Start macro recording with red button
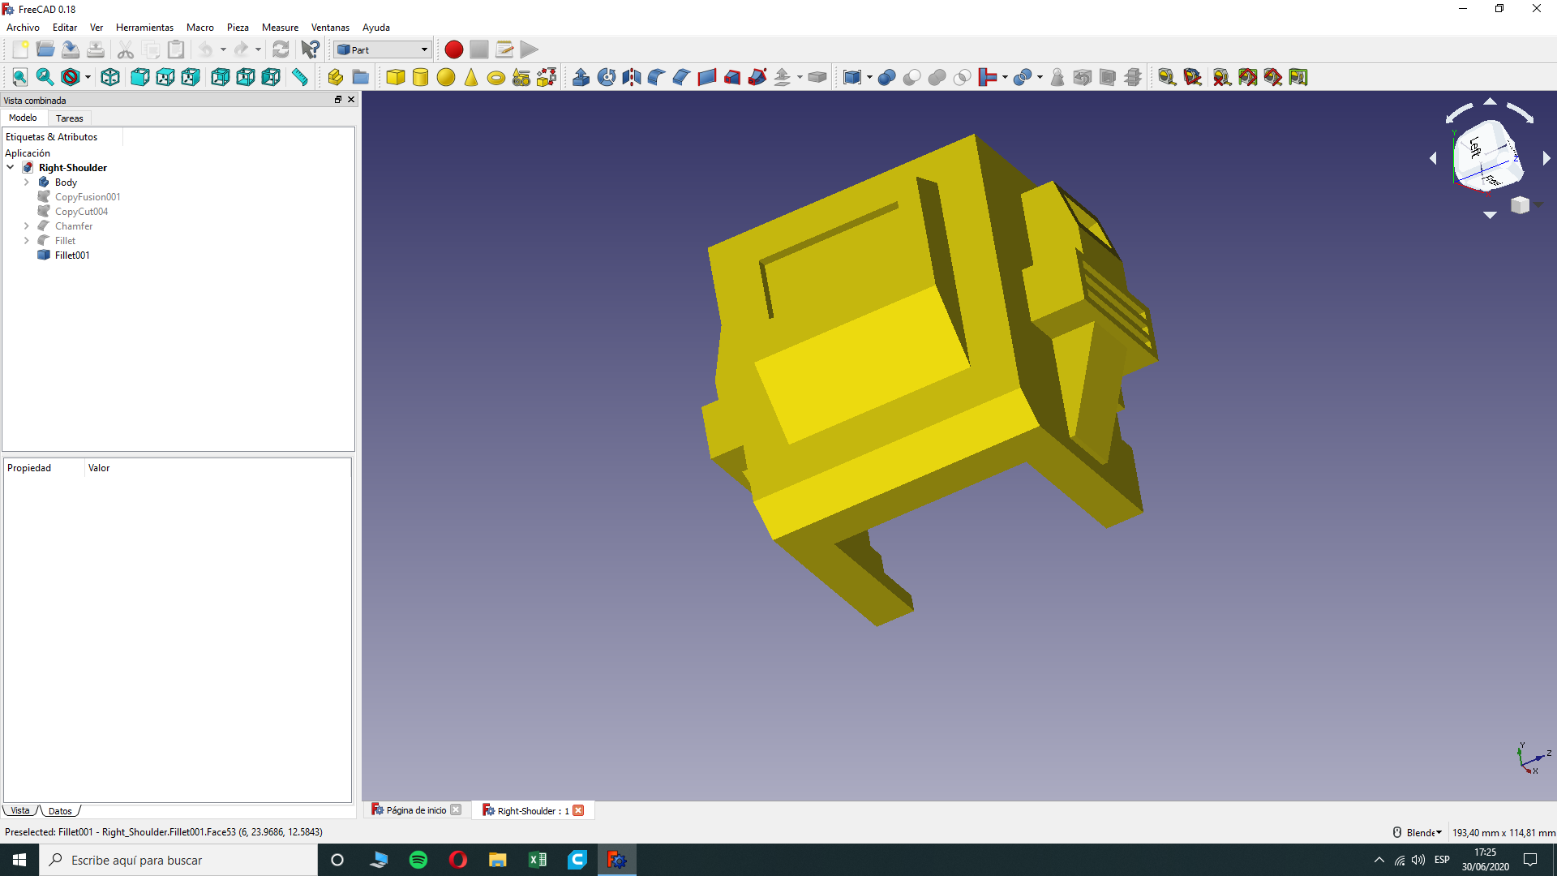1557x876 pixels. (453, 49)
